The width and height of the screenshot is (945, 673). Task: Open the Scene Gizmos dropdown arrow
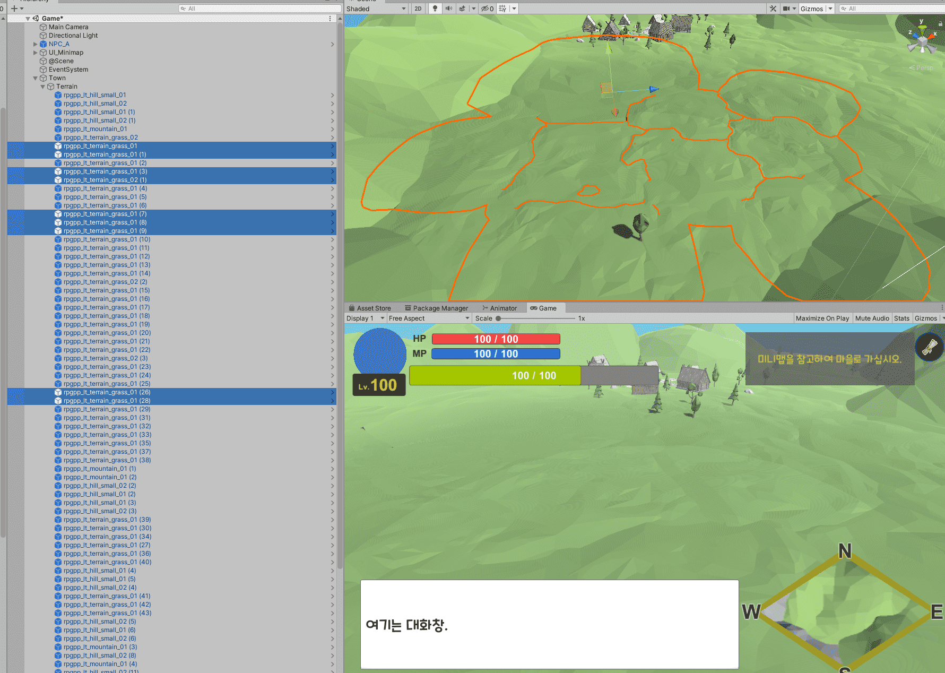(830, 8)
